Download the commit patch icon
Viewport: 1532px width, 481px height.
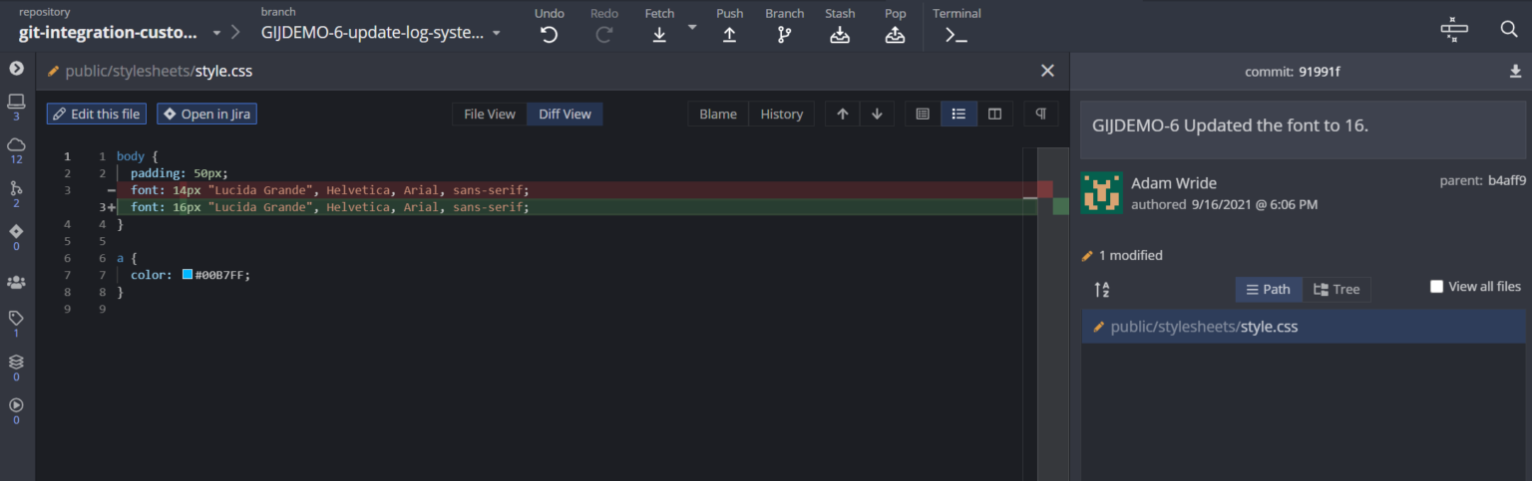click(x=1516, y=72)
